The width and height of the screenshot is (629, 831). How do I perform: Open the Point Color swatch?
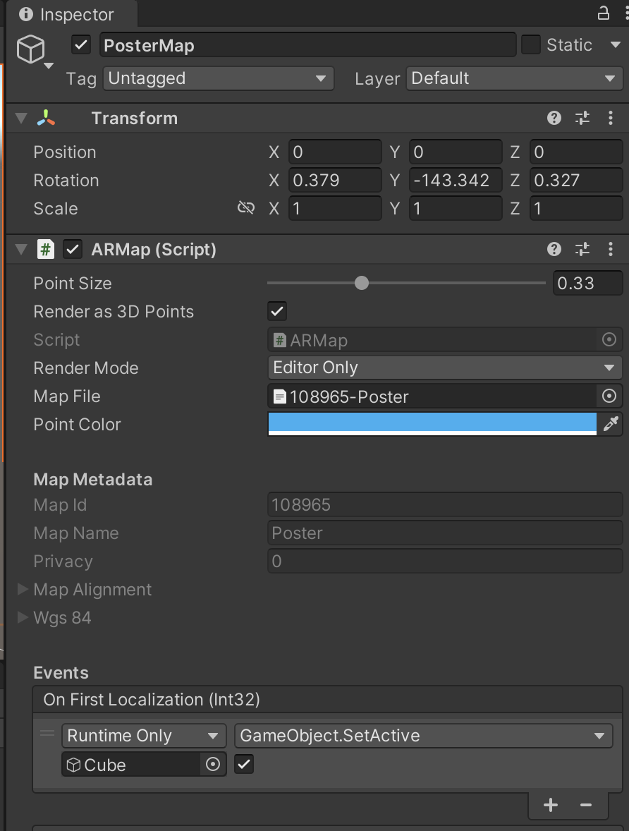tap(432, 423)
